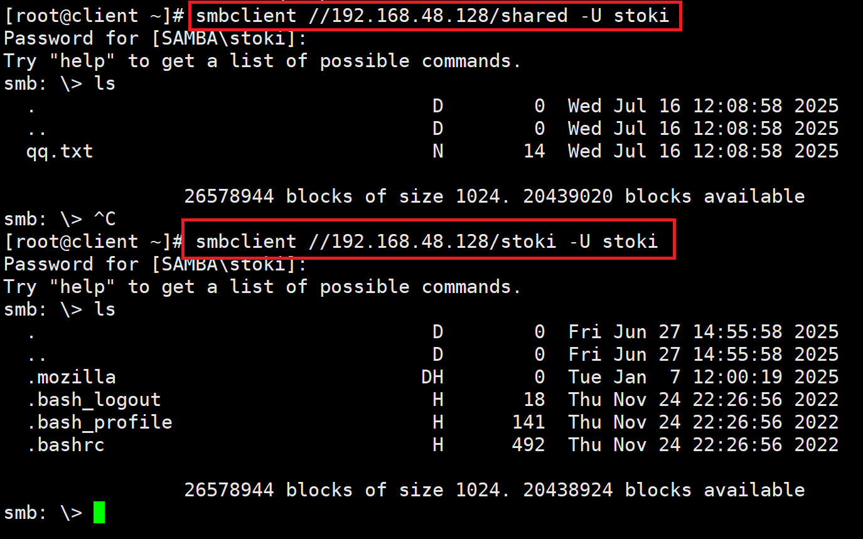Click the .bash_logout file entry
Screen dimensions: 863x539
pos(94,400)
